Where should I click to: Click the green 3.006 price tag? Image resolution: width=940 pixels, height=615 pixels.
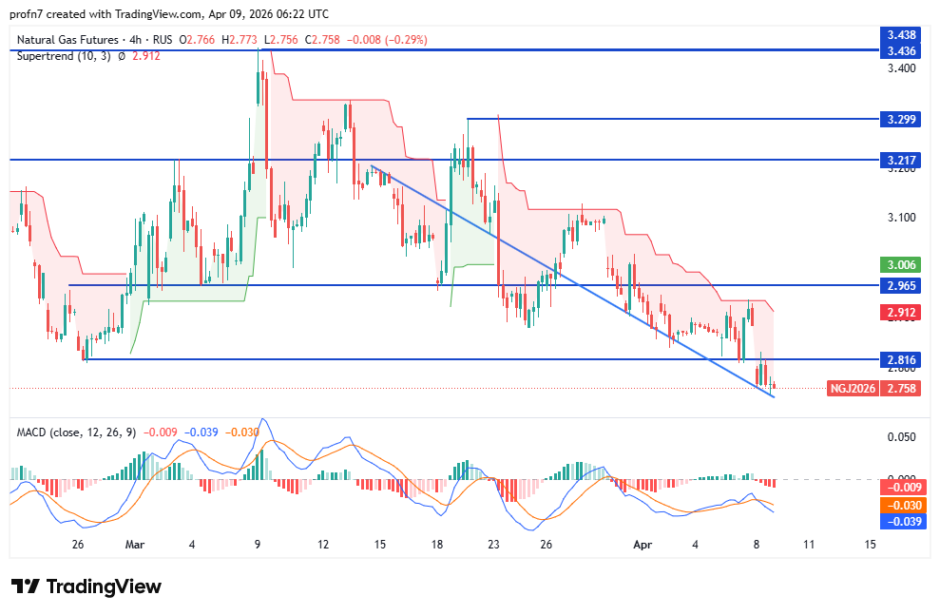pyautogui.click(x=901, y=264)
